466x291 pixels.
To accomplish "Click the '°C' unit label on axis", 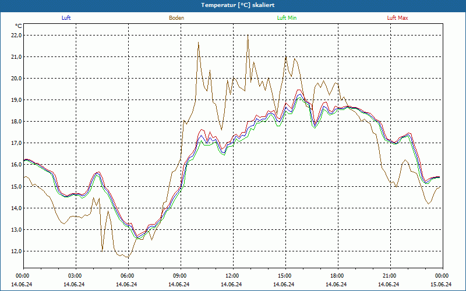I will coord(19,26).
